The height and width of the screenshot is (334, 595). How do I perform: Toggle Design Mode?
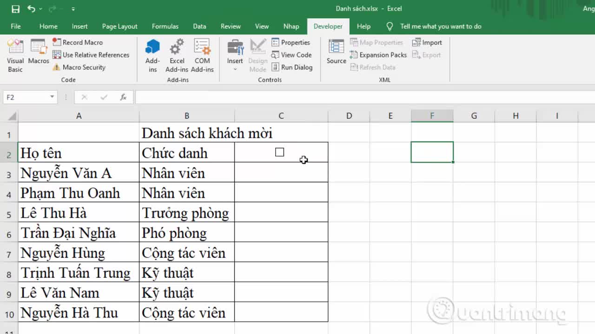pyautogui.click(x=258, y=56)
